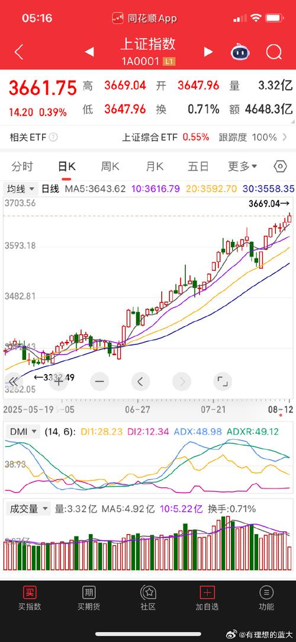Open the robot assistant icon
The height and width of the screenshot is (642, 296).
[240, 52]
